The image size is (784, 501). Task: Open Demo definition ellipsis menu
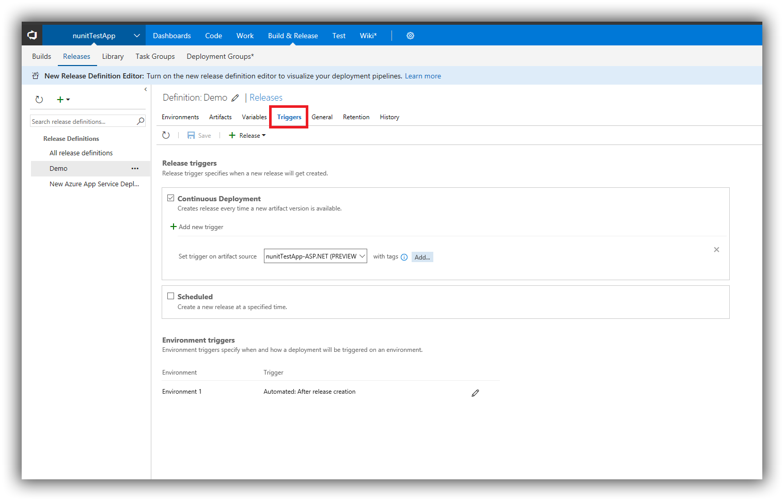click(135, 168)
